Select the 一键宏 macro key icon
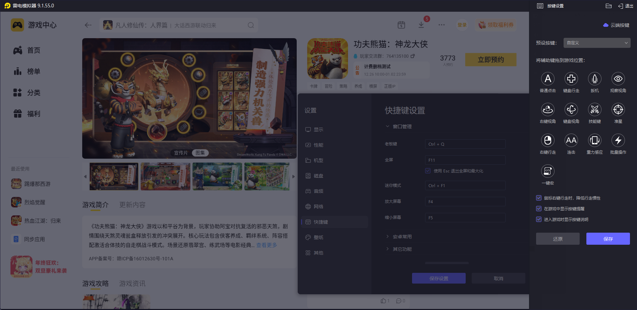 coord(547,171)
